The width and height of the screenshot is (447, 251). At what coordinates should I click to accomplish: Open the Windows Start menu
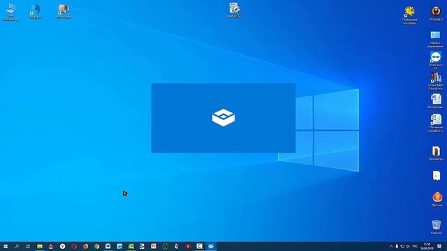[x=6, y=246]
